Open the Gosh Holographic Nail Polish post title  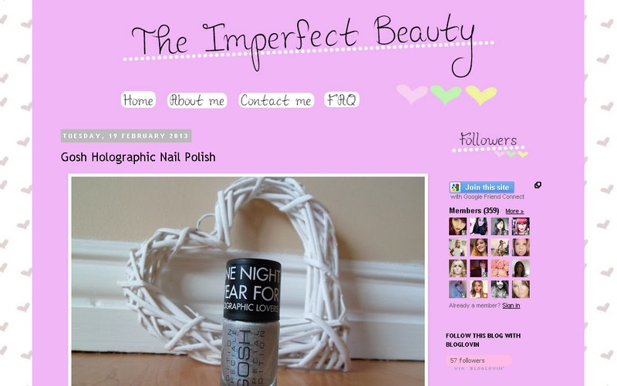138,157
